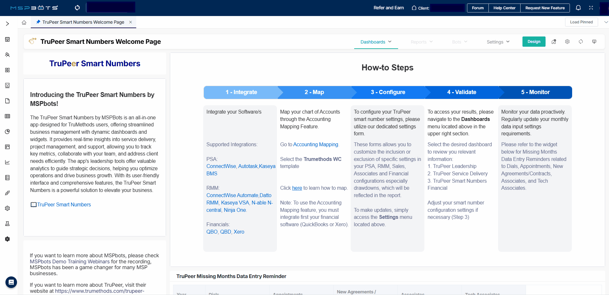Click the notification bell icon
Viewport: 609px width, 295px height.
click(578, 8)
